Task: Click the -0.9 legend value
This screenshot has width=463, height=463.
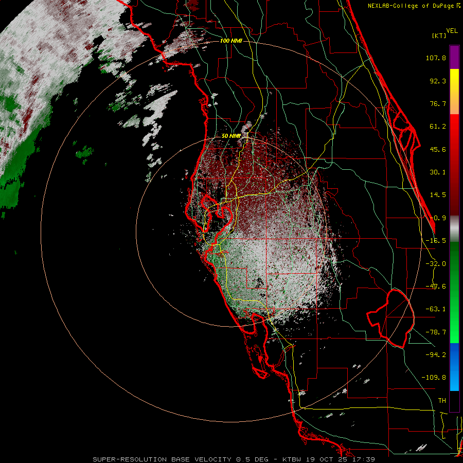Action: tap(438, 218)
